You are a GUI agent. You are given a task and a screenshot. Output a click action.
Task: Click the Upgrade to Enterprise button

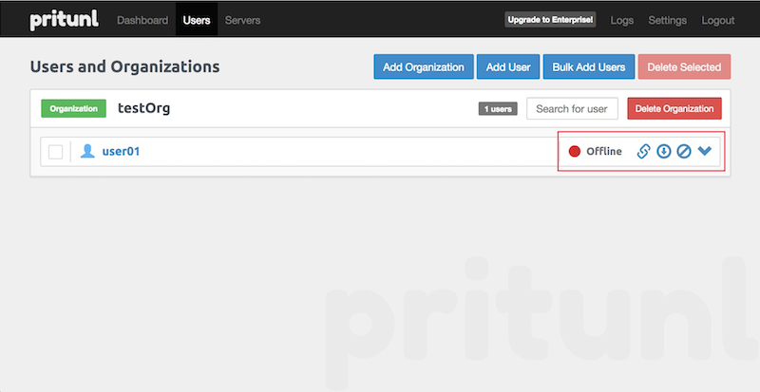[x=551, y=20]
